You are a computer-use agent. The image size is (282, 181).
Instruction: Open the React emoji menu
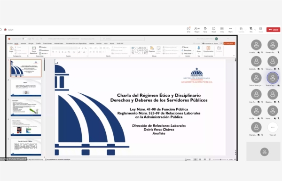[213, 30]
